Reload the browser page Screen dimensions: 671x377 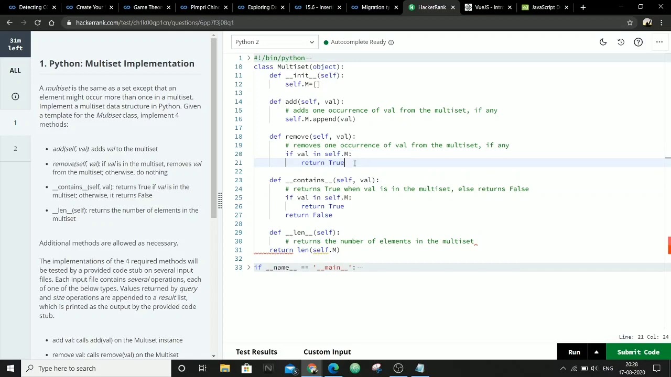click(x=37, y=23)
